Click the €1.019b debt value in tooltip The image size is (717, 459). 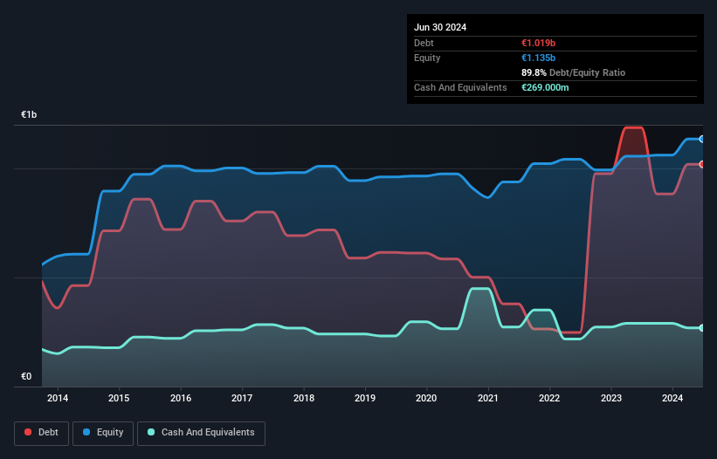click(538, 43)
